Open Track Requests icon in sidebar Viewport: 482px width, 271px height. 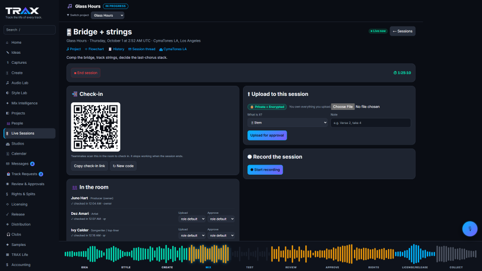pyautogui.click(x=9, y=174)
